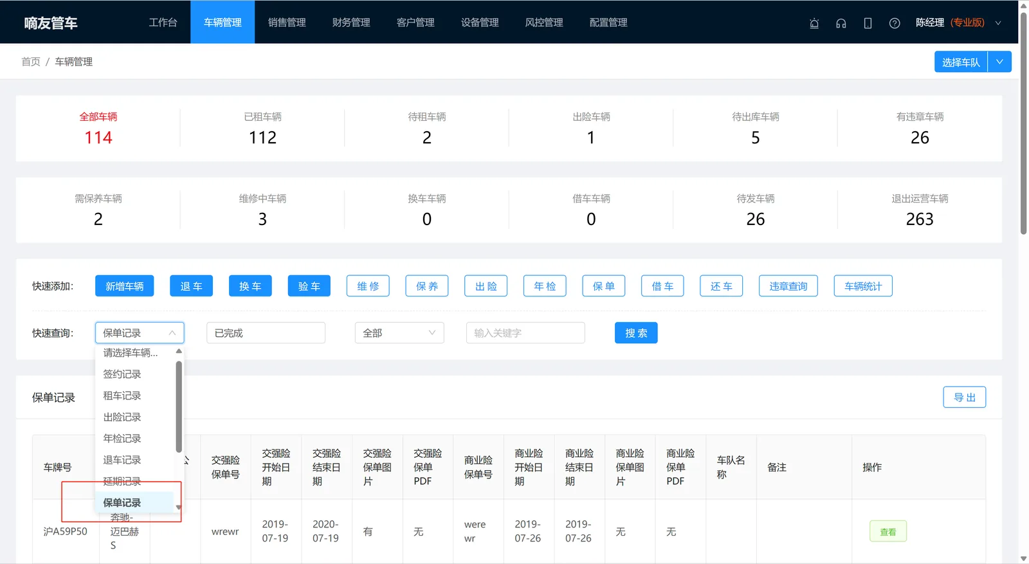Click the 搜索 button
1029x564 pixels.
pos(636,333)
